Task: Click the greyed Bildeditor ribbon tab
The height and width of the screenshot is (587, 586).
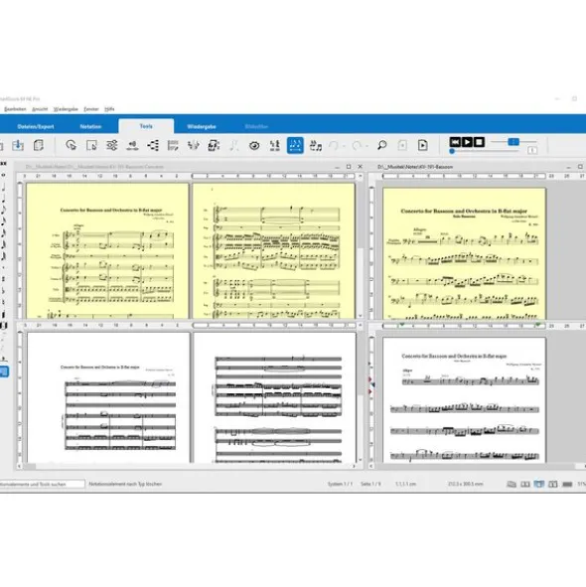Action: click(256, 126)
